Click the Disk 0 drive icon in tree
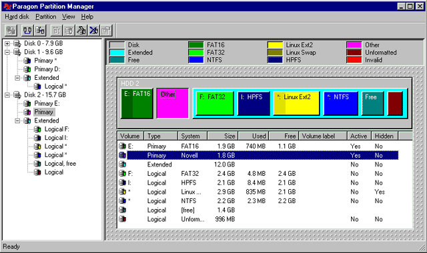427x253 pixels. pyautogui.click(x=17, y=43)
